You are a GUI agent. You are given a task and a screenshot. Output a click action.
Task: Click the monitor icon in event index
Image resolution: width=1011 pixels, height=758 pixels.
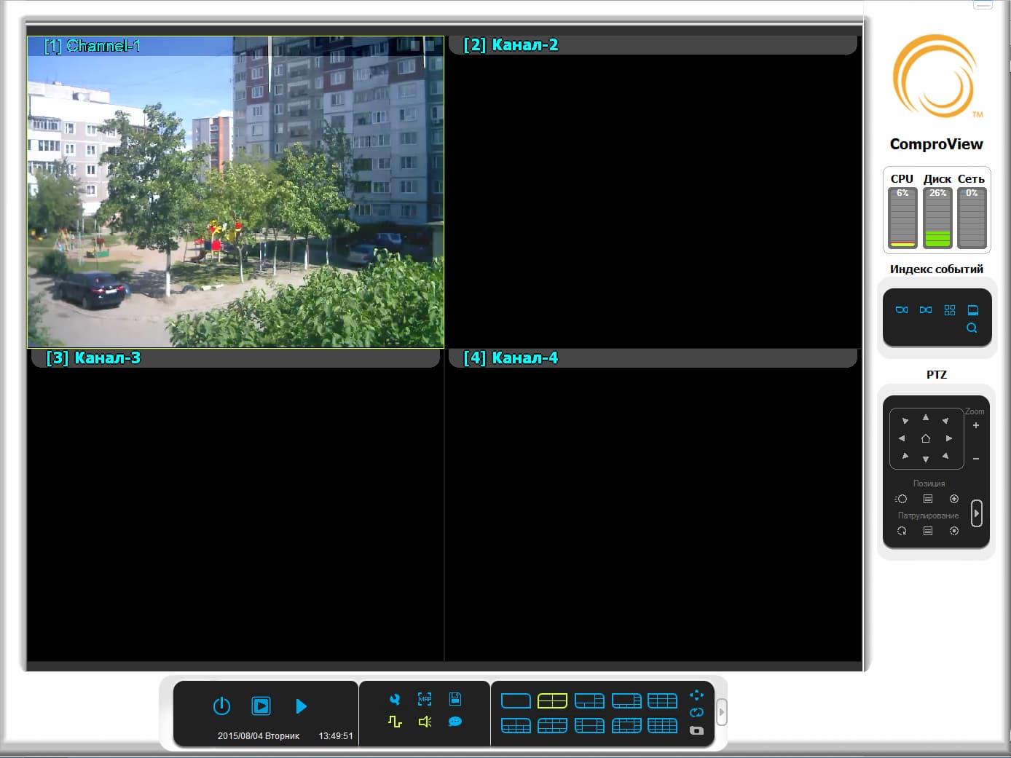tap(973, 310)
